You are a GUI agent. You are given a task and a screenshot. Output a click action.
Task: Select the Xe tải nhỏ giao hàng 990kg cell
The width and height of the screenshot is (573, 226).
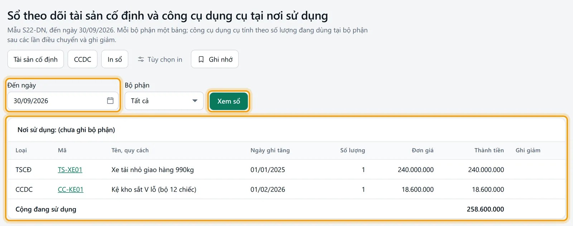(153, 170)
